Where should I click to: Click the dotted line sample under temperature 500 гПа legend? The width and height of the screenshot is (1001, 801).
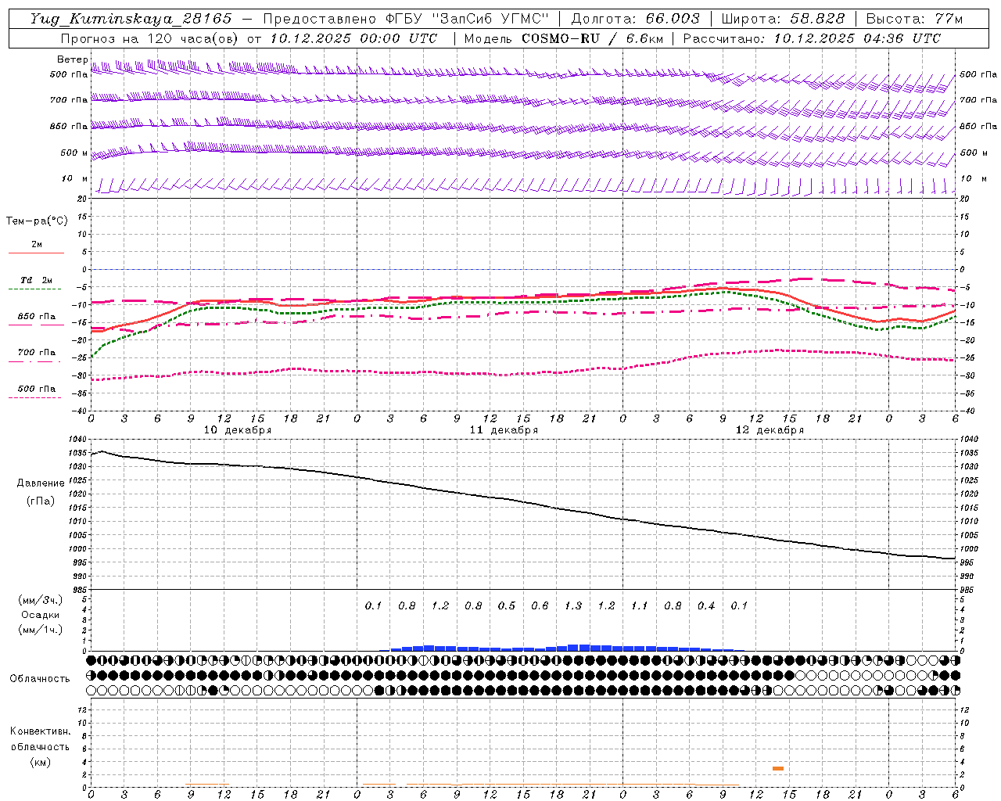tap(35, 397)
